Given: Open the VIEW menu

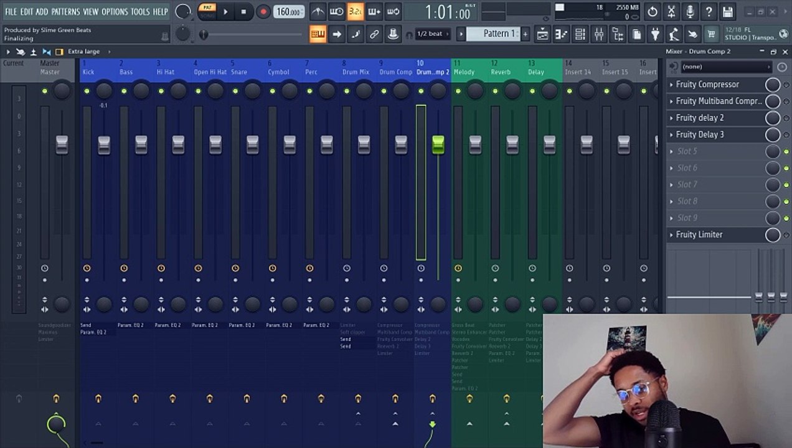Looking at the screenshot, I should click(91, 12).
